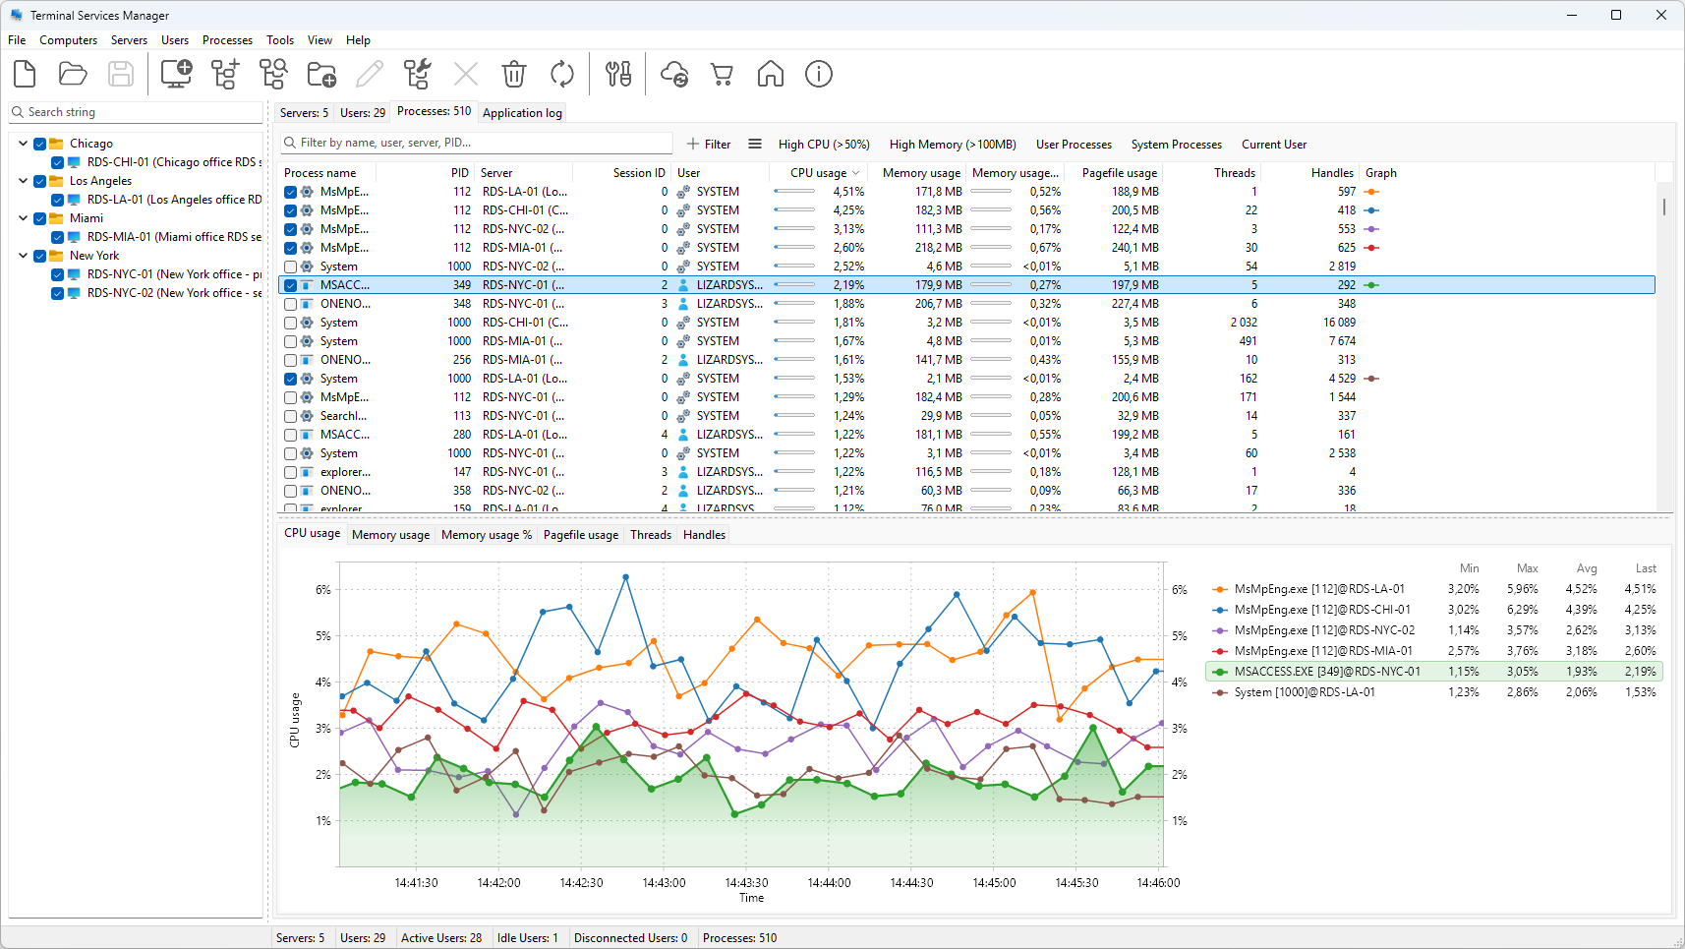Click the About info circle icon
The image size is (1685, 949).
click(819, 74)
